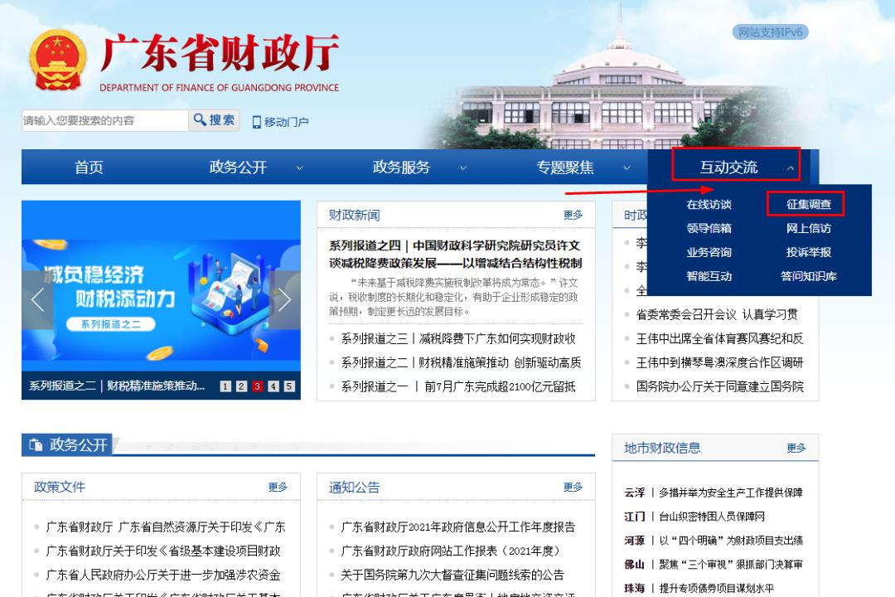The width and height of the screenshot is (895, 597).
Task: Select 投诉举报 in dropdown menu
Action: point(809,253)
